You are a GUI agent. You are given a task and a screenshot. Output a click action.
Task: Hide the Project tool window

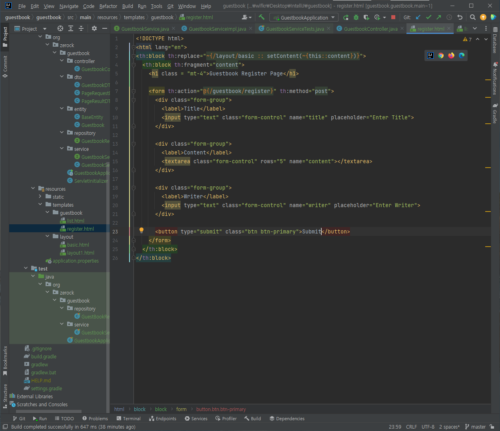105,28
